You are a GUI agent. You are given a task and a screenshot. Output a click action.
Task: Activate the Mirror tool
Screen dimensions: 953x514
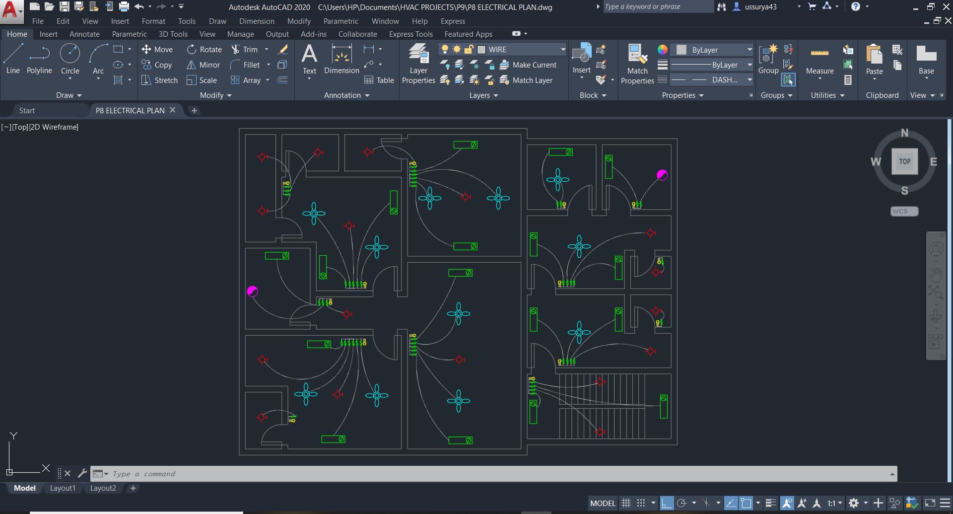(x=204, y=65)
